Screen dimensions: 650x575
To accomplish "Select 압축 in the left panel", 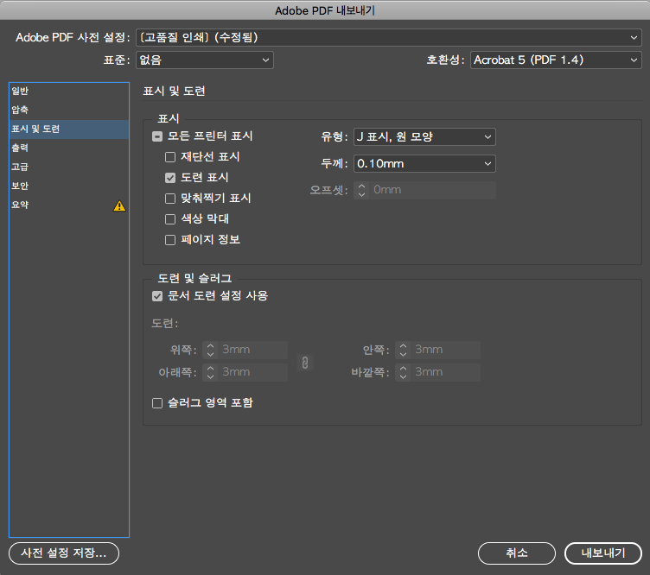I will click(69, 111).
